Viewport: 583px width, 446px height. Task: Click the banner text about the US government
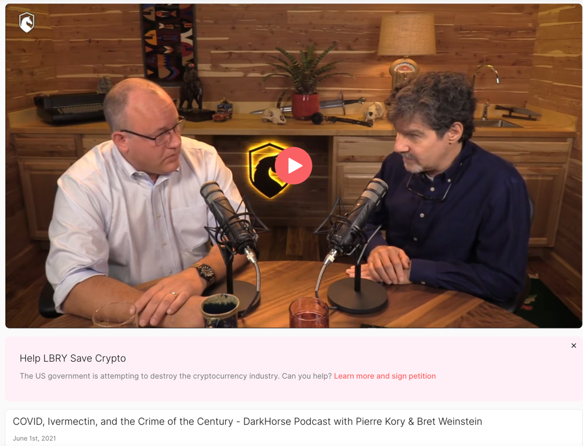point(175,376)
